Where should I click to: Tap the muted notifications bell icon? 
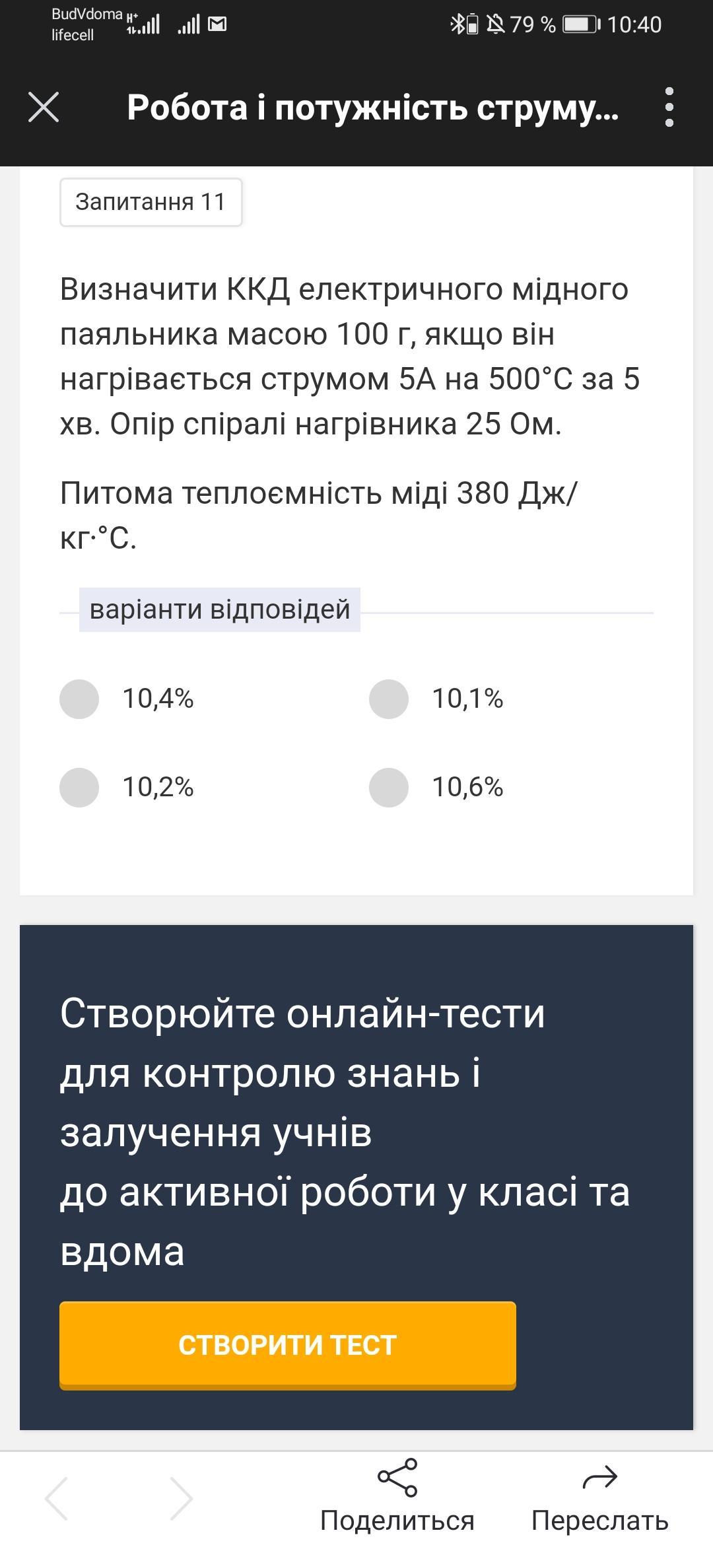[495, 25]
